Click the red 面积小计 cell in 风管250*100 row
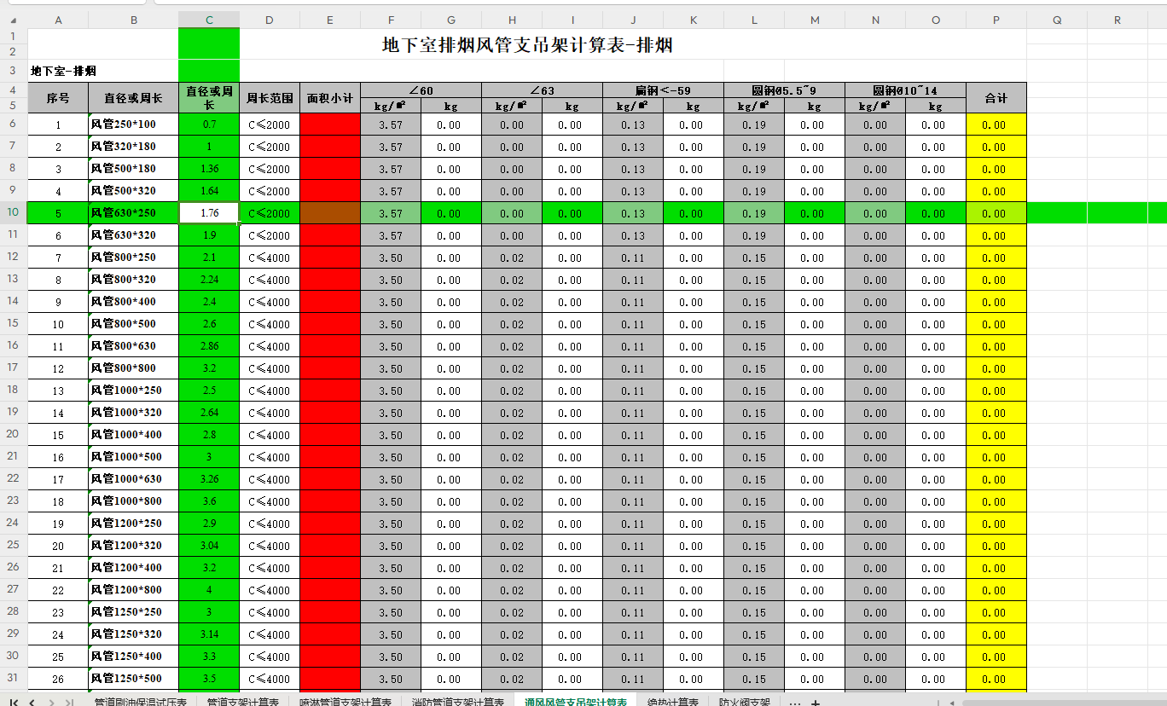The width and height of the screenshot is (1167, 706). pos(330,124)
